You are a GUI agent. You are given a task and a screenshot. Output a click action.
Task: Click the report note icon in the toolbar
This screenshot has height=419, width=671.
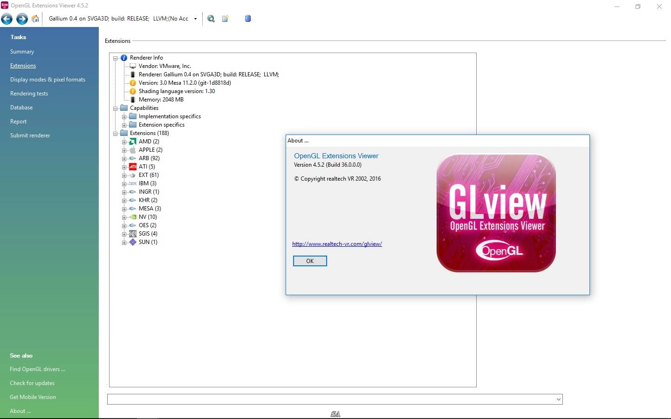tap(226, 19)
